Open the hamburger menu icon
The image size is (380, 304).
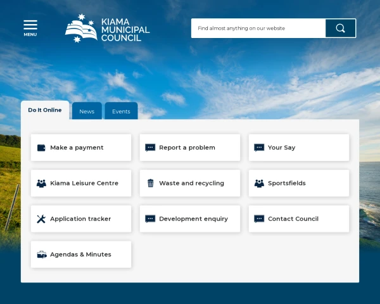[30, 27]
